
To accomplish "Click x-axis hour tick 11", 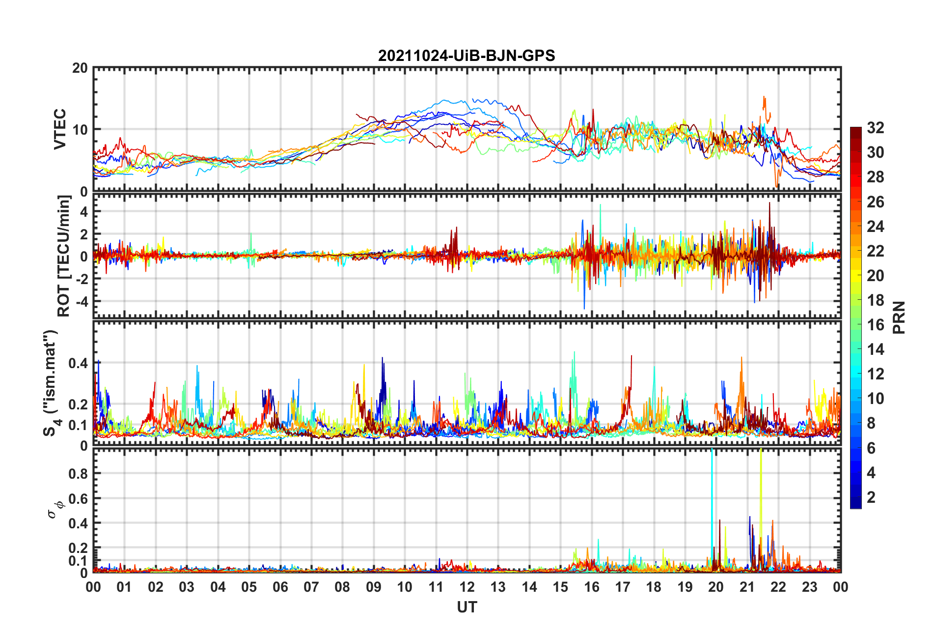I will 436,587.
